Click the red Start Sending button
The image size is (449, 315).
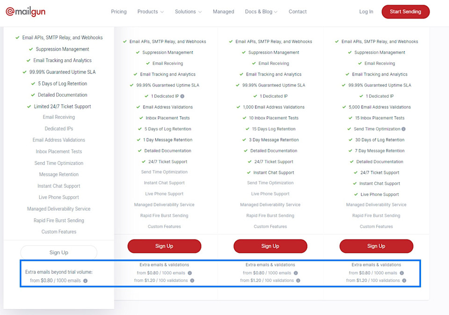click(405, 12)
